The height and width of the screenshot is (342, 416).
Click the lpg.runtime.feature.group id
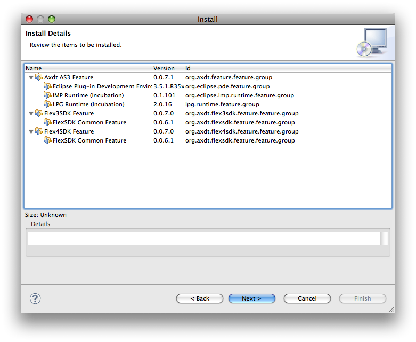(x=222, y=104)
